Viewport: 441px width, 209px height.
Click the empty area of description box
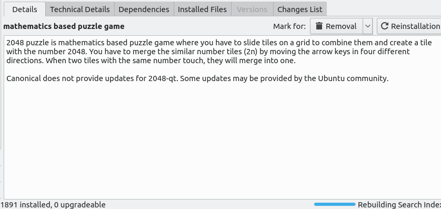pos(219,141)
